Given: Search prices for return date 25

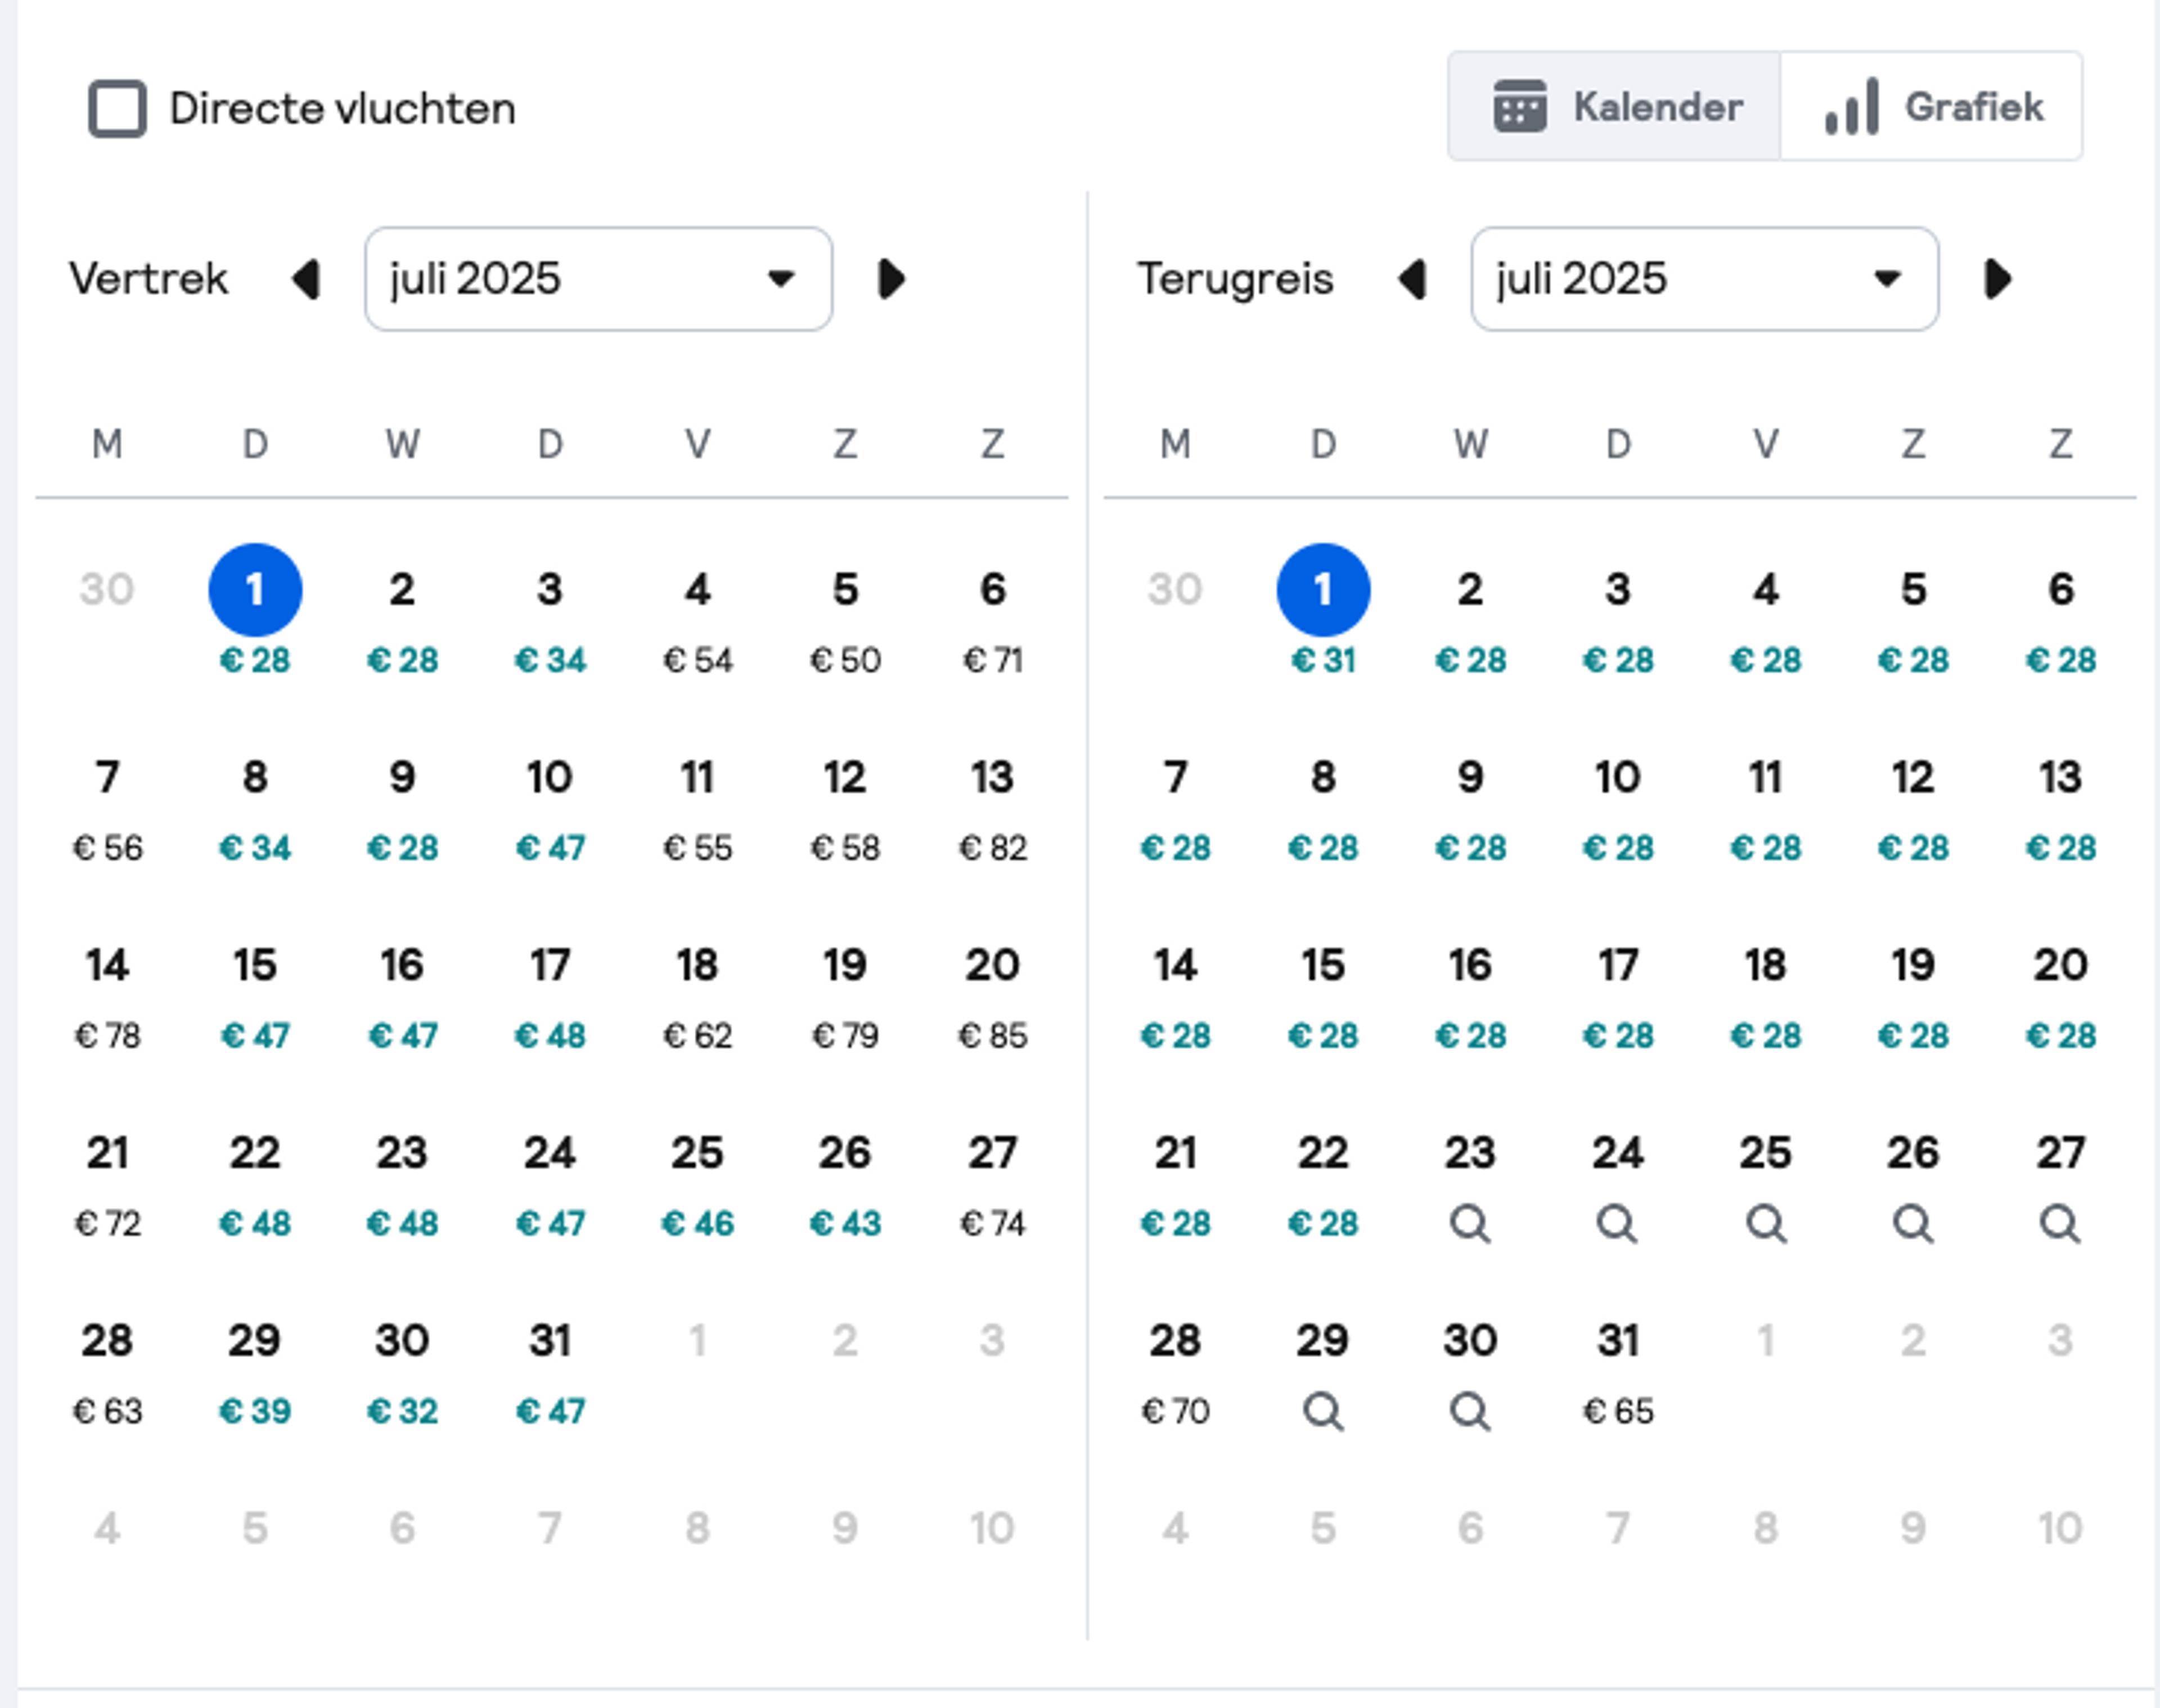Looking at the screenshot, I should tap(1766, 1223).
